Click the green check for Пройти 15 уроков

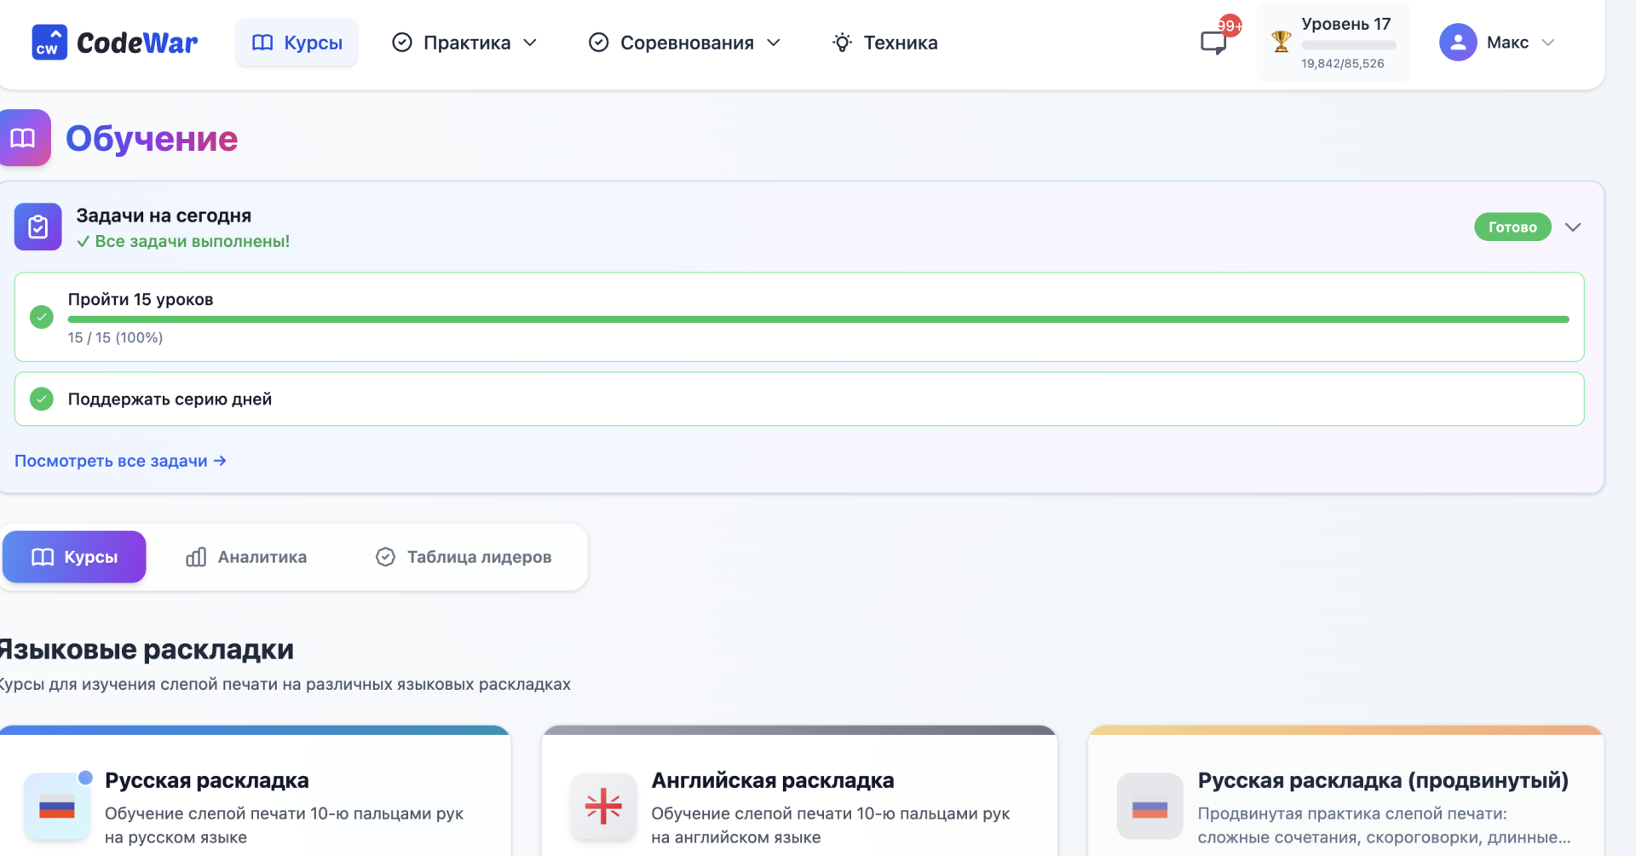(x=42, y=317)
